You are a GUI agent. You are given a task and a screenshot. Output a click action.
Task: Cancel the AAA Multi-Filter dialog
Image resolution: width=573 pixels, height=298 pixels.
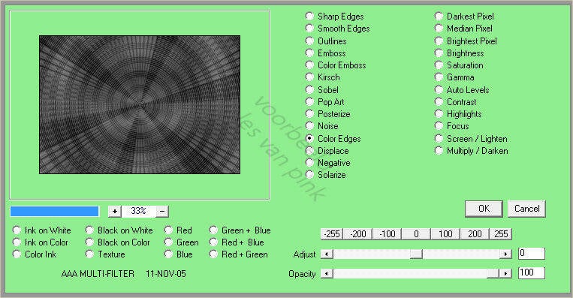(x=526, y=209)
